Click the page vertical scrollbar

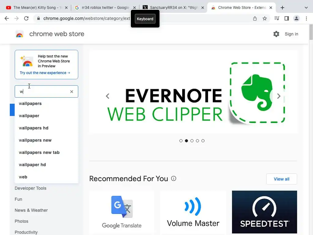[x=311, y=32]
